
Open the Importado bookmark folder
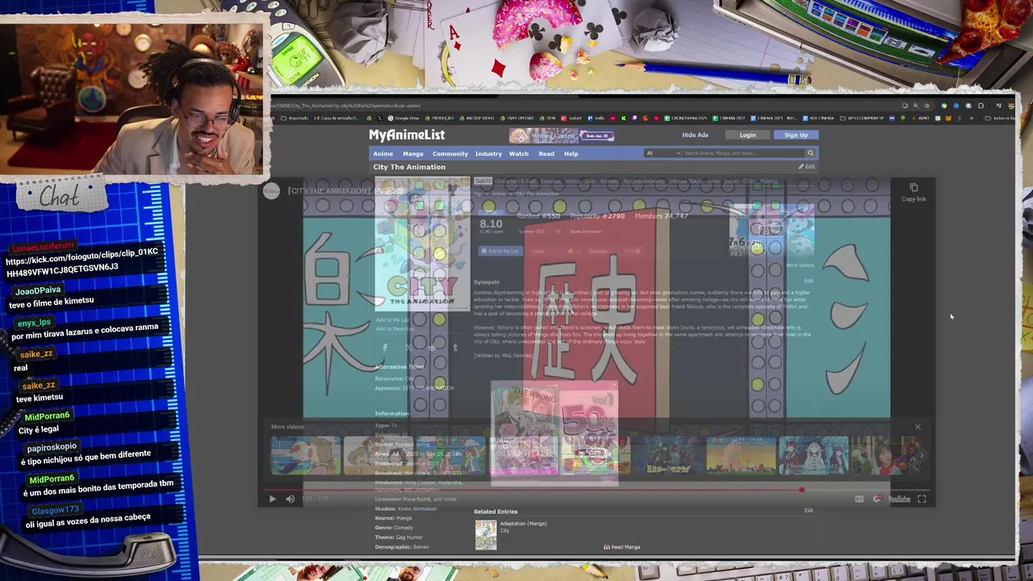coord(295,118)
